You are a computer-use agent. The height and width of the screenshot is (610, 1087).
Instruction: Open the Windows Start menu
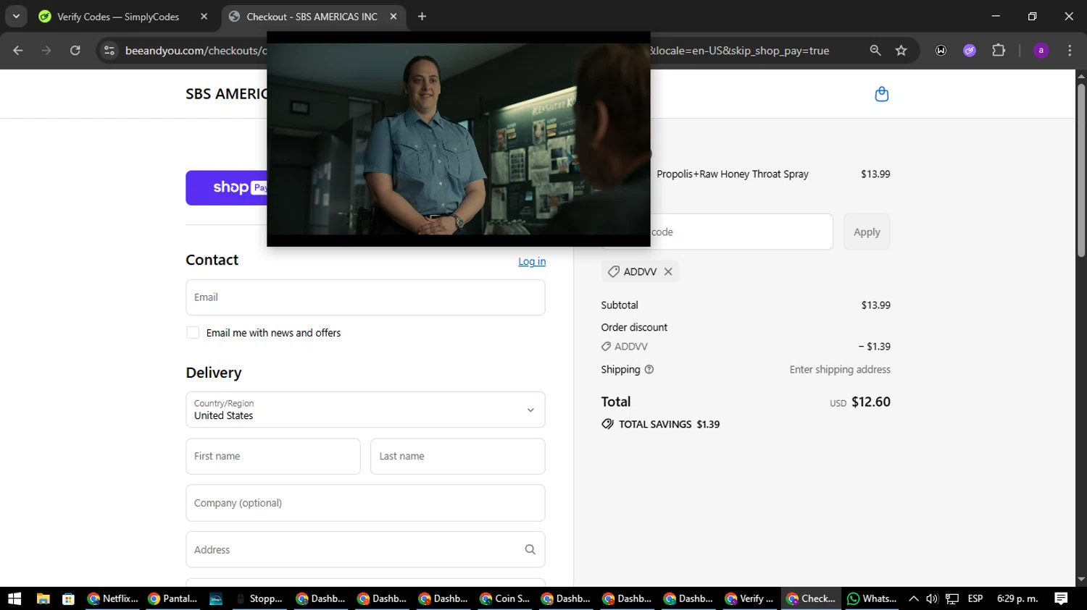14,598
